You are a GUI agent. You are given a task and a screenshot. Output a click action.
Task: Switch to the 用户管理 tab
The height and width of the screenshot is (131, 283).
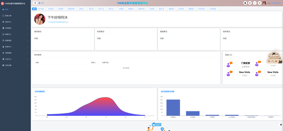click(41, 9)
